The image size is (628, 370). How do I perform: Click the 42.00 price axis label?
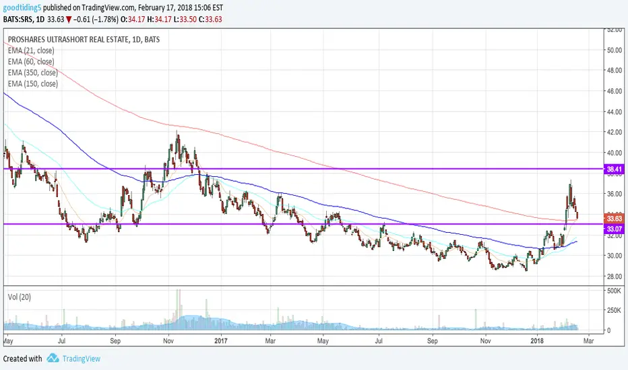615,132
